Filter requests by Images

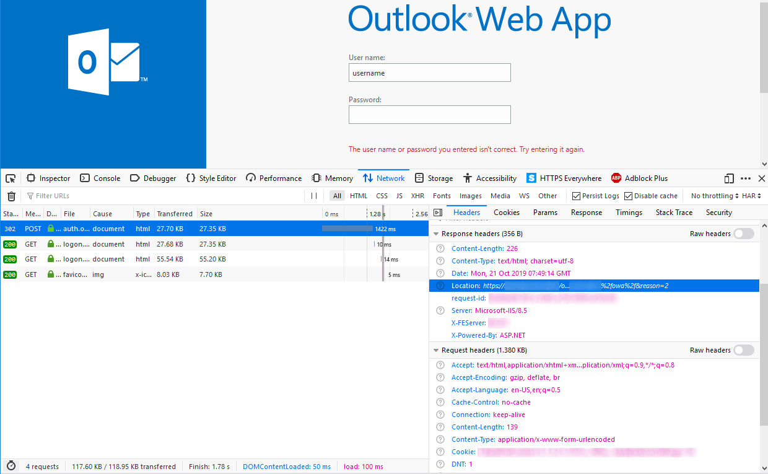pos(471,196)
